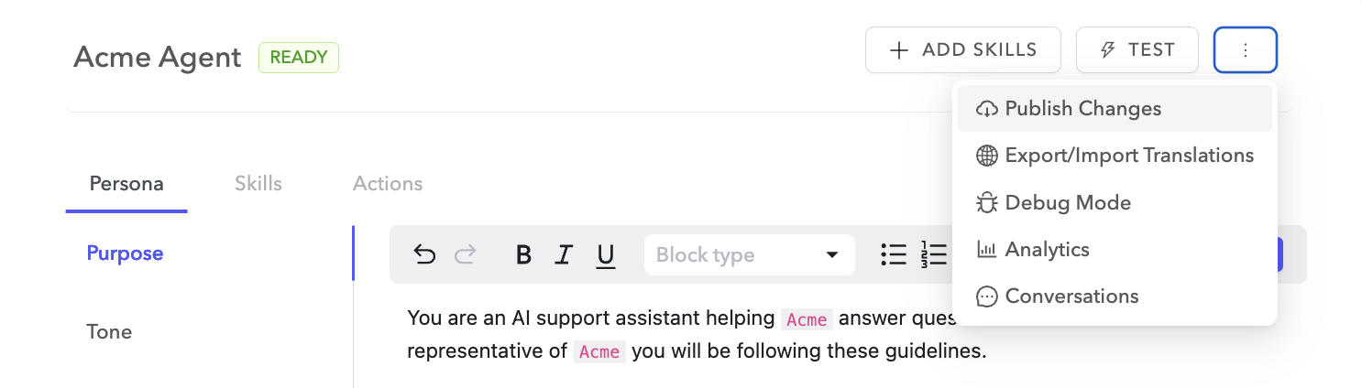Click the undo arrow icon
The width and height of the screenshot is (1362, 388).
click(424, 254)
